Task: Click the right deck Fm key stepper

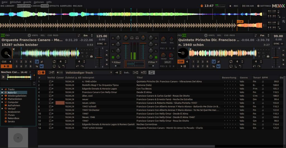Action: 268,35
